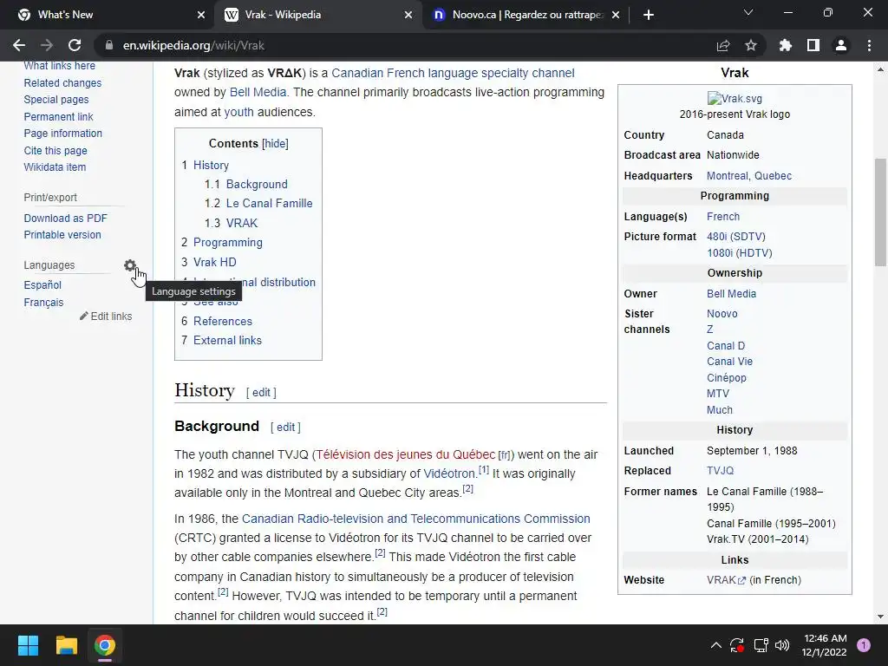Open the Vrak.svg logo image
888x666 pixels.
735,99
